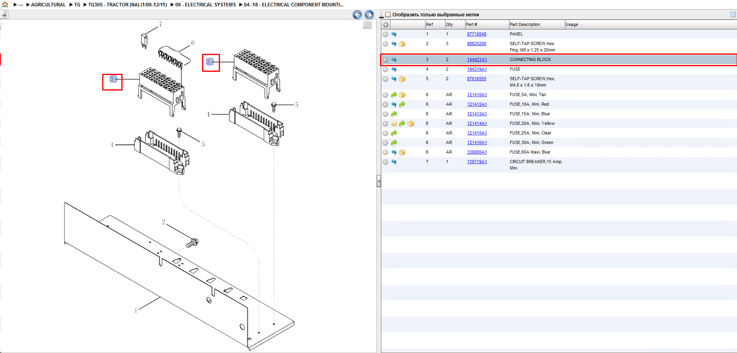Image resolution: width=737 pixels, height=353 pixels.
Task: Open part number link 144421A1
Action: click(x=477, y=60)
